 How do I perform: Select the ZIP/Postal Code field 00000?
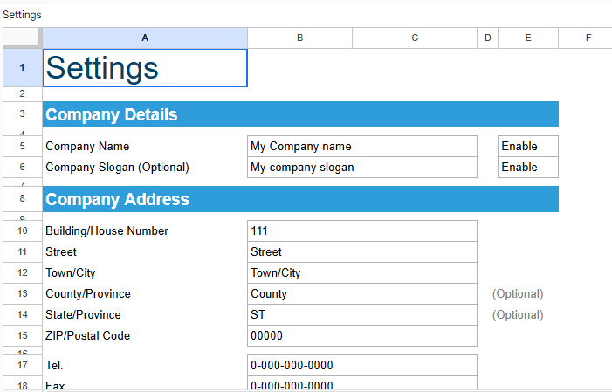(x=362, y=336)
